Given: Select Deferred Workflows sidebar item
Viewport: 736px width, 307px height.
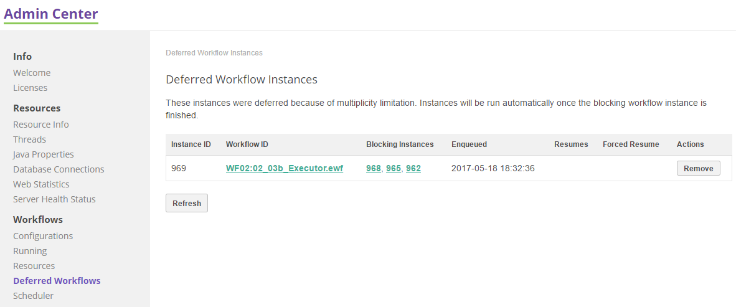Looking at the screenshot, I should [57, 281].
